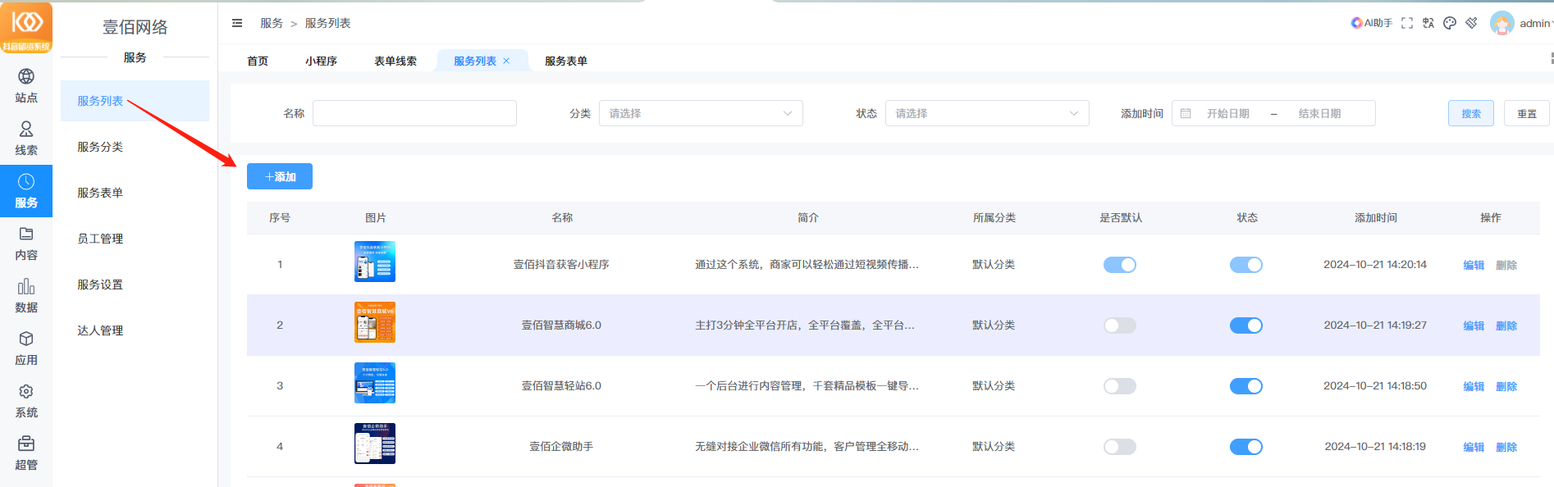This screenshot has height=487, width=1554.
Task: Open thumbnail of 壹佰抖音获客小程序
Action: pos(375,262)
